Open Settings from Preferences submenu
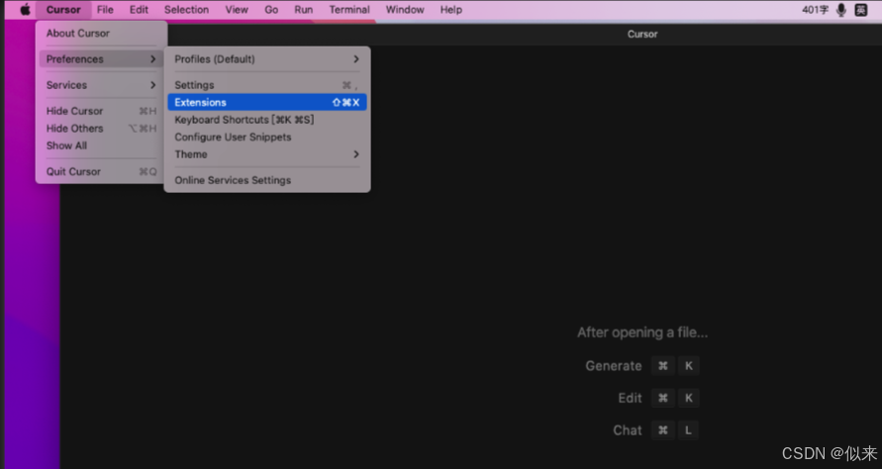Image resolution: width=882 pixels, height=469 pixels. [x=267, y=85]
